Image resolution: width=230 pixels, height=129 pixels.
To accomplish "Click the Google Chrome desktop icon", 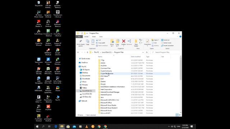I will [x=57, y=52].
